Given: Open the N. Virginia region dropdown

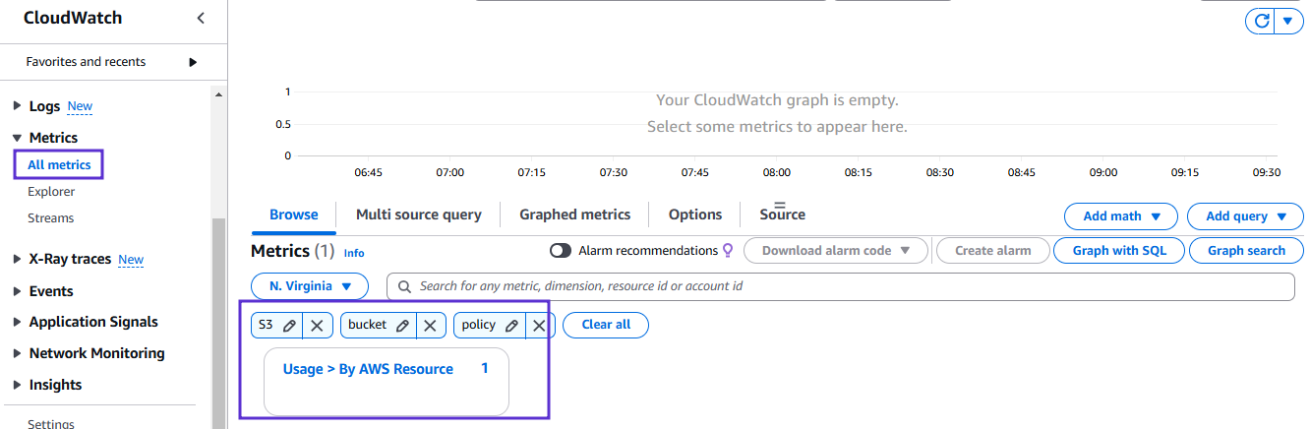Looking at the screenshot, I should pos(310,286).
